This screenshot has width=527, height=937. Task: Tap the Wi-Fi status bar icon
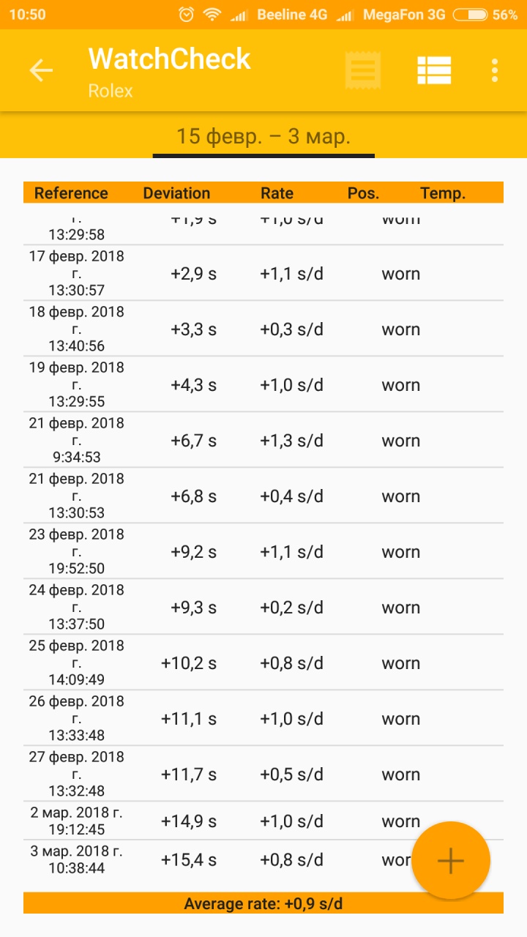(212, 15)
